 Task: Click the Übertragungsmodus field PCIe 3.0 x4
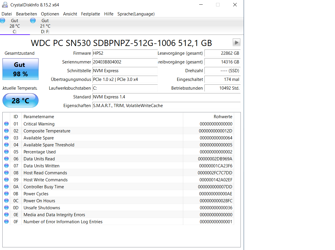(x=125, y=79)
